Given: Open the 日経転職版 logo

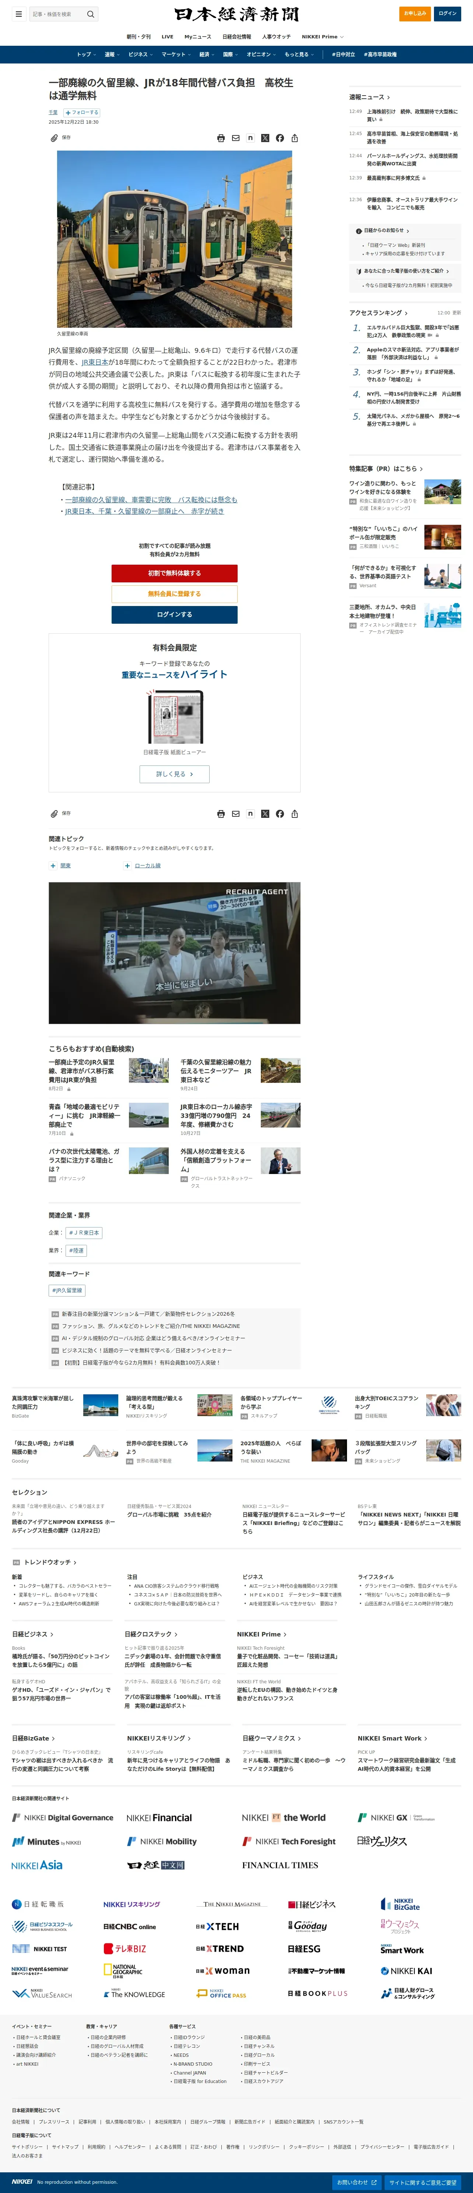Looking at the screenshot, I should 37,1904.
